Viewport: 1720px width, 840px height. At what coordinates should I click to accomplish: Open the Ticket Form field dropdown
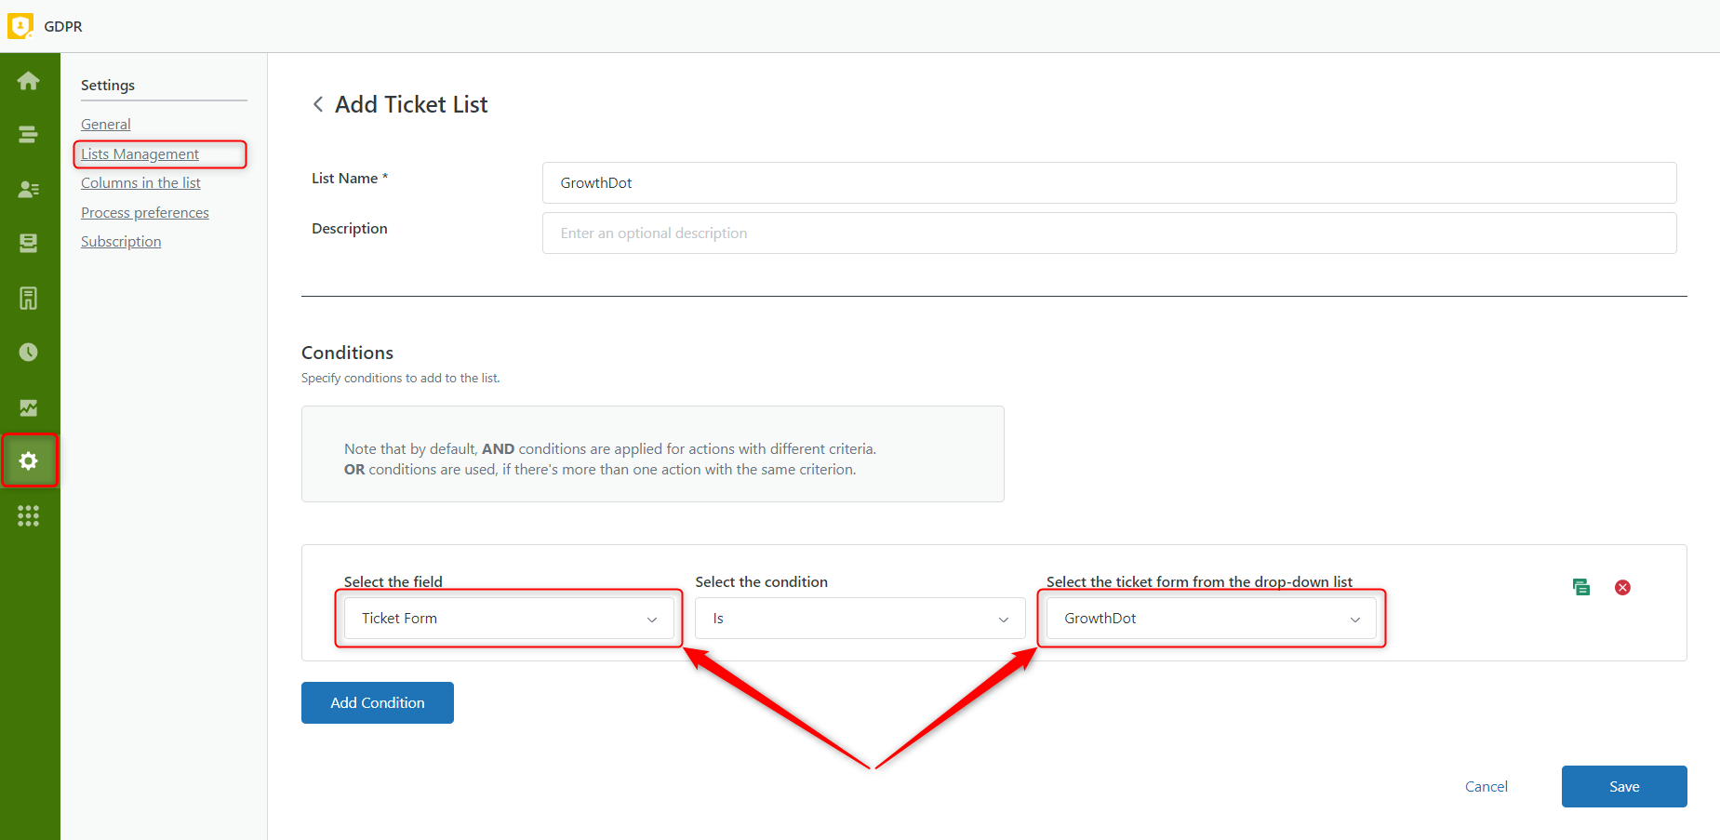point(509,619)
